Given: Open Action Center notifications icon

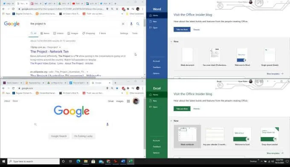Looking at the screenshot, I should 287,161.
